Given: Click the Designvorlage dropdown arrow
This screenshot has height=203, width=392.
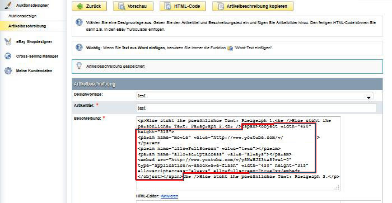Looking at the screenshot, I should pyautogui.click(x=368, y=98).
